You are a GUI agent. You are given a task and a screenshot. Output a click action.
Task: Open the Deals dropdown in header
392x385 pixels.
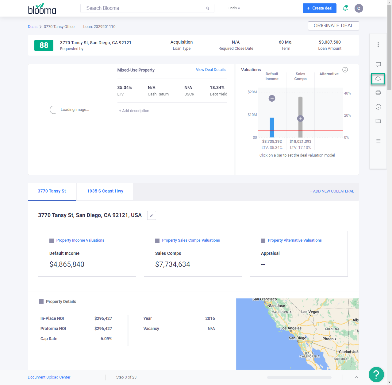click(x=234, y=8)
